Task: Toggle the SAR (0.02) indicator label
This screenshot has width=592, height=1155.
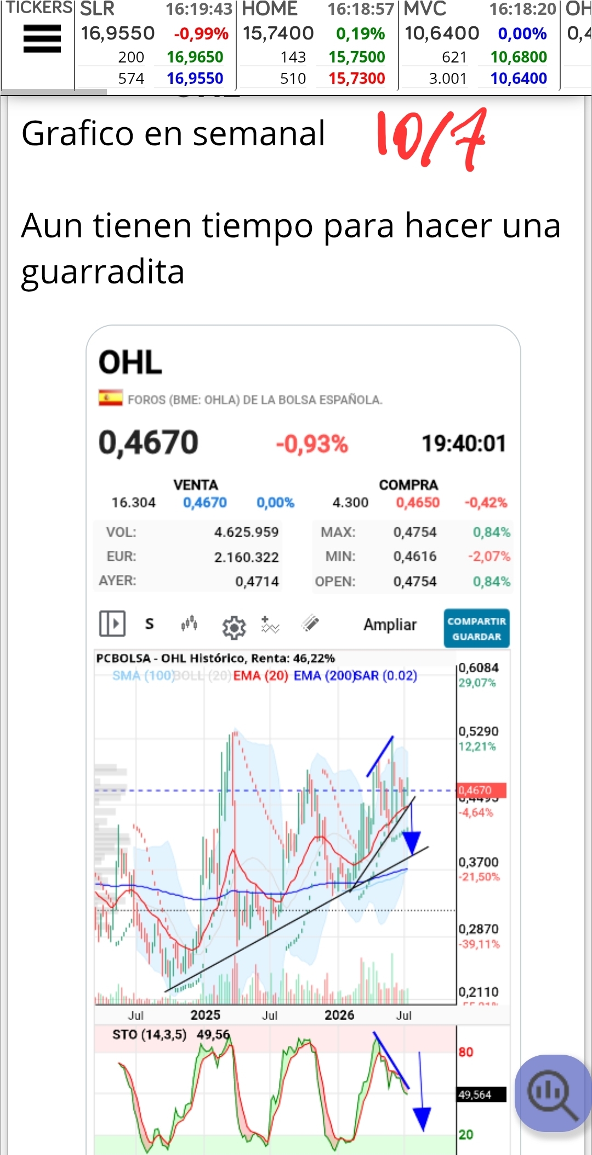Action: [x=386, y=675]
